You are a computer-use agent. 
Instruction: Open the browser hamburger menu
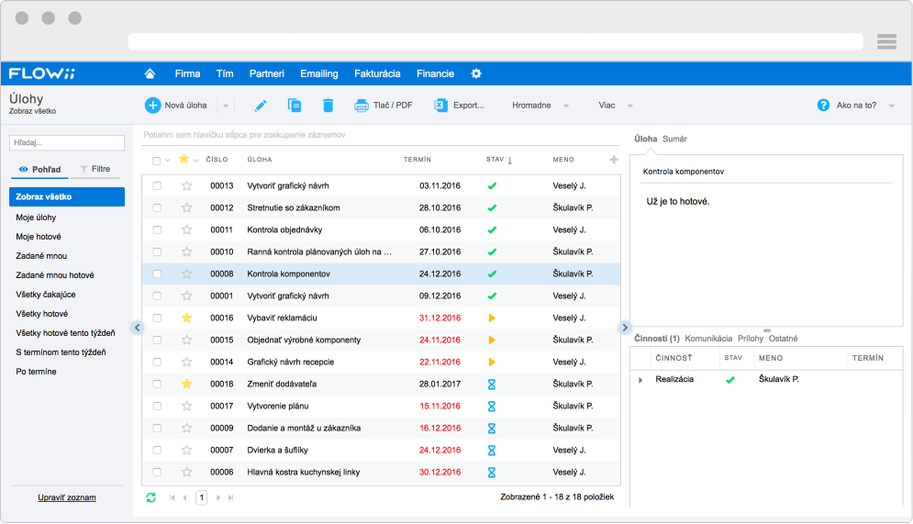[x=886, y=41]
